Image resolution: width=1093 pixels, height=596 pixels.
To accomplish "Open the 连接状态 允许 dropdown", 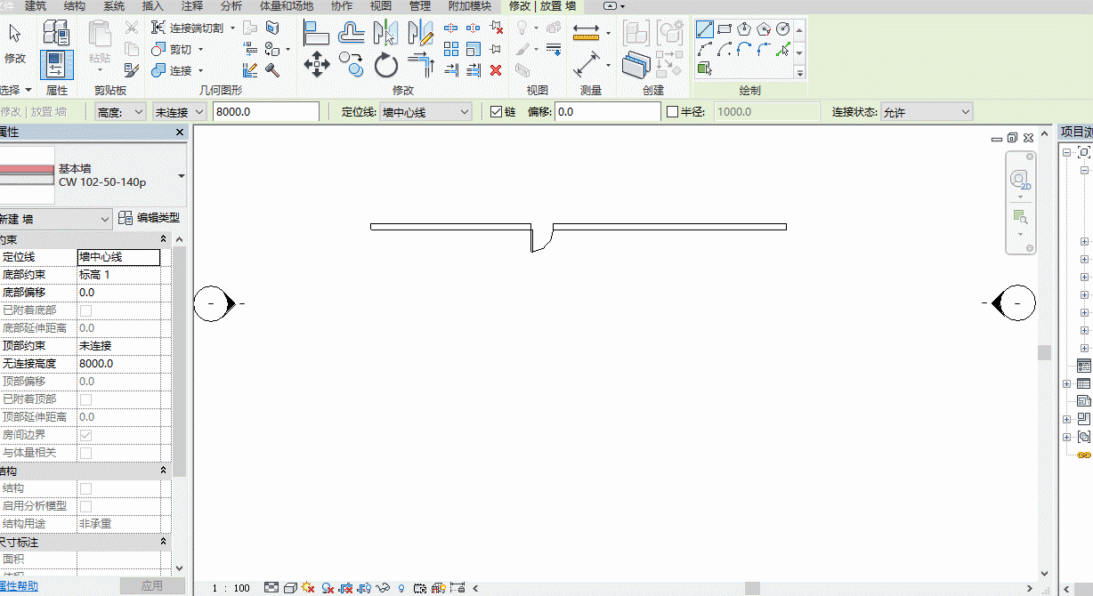I will click(x=927, y=112).
